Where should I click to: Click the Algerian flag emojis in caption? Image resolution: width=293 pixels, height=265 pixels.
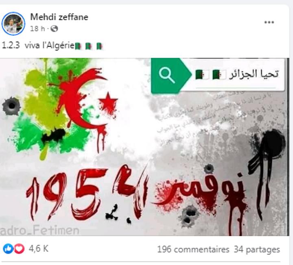coord(89,46)
